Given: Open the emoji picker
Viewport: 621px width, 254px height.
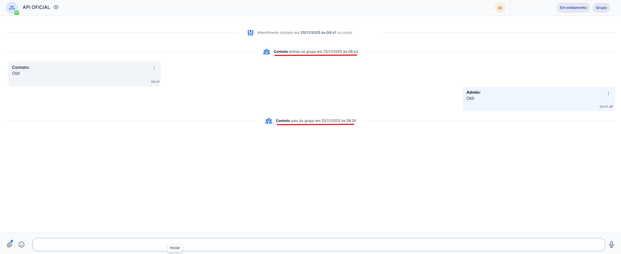Looking at the screenshot, I should 21,245.
